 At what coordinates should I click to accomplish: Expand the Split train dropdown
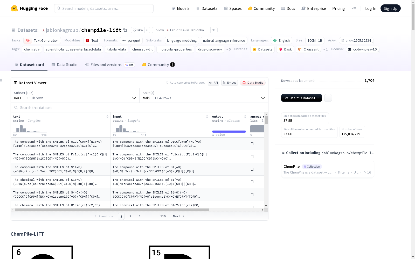(204, 95)
